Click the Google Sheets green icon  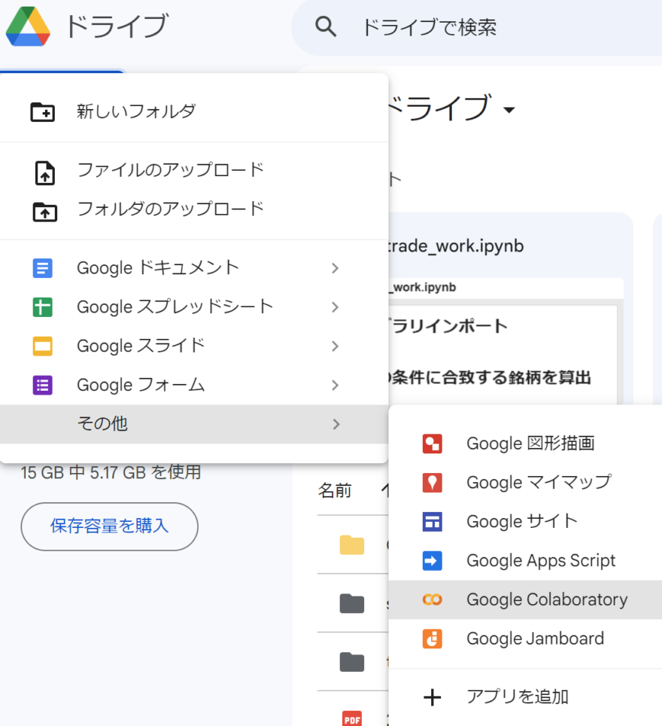pyautogui.click(x=43, y=307)
